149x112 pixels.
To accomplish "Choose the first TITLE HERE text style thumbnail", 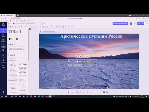I will [x=23, y=65].
